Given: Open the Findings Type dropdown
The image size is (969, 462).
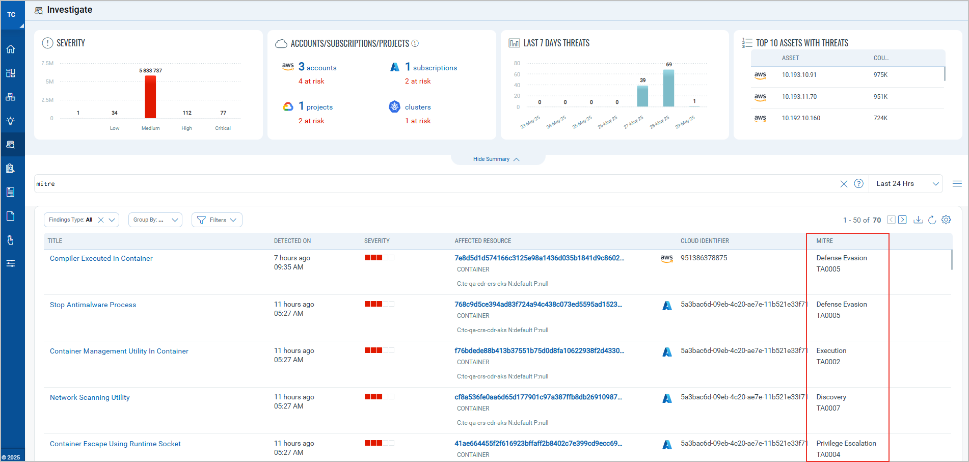Looking at the screenshot, I should coord(112,220).
